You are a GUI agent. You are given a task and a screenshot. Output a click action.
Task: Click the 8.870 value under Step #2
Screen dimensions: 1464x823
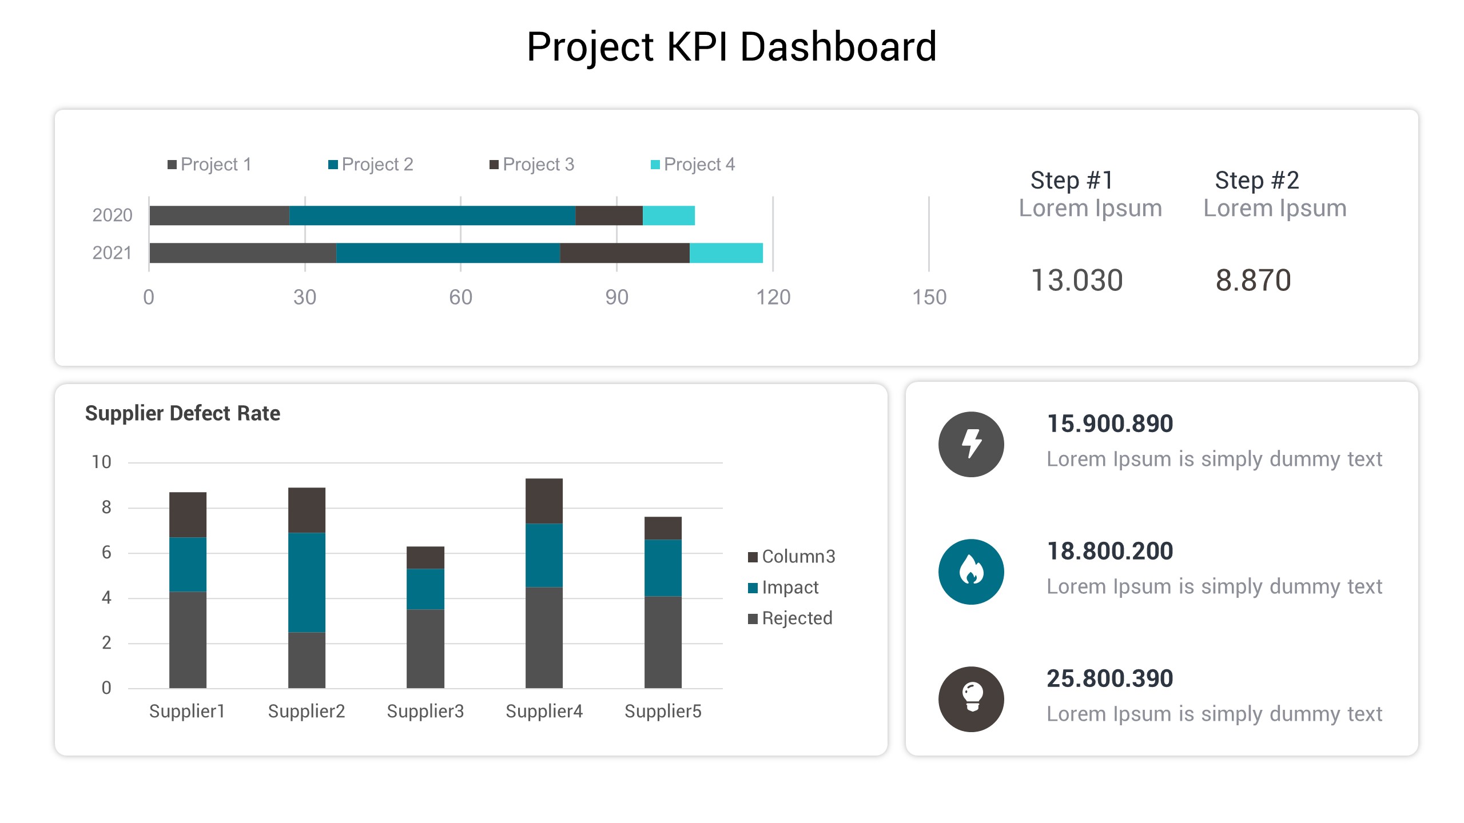[1252, 281]
